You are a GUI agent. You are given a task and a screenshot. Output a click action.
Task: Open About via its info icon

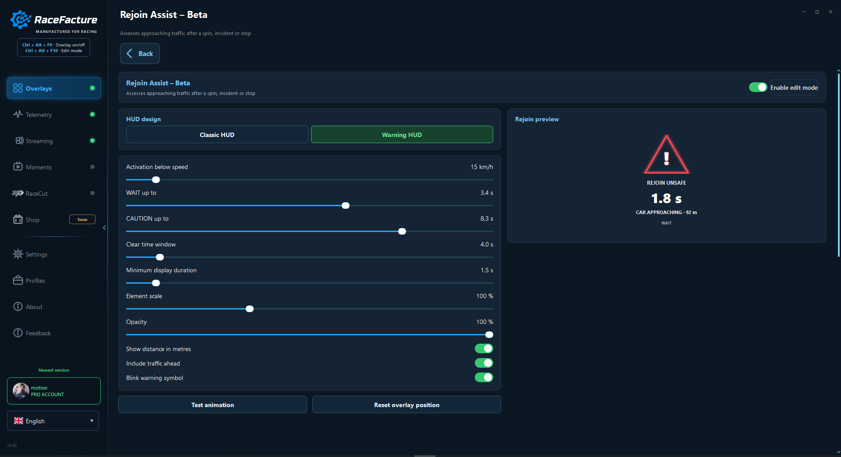click(18, 306)
